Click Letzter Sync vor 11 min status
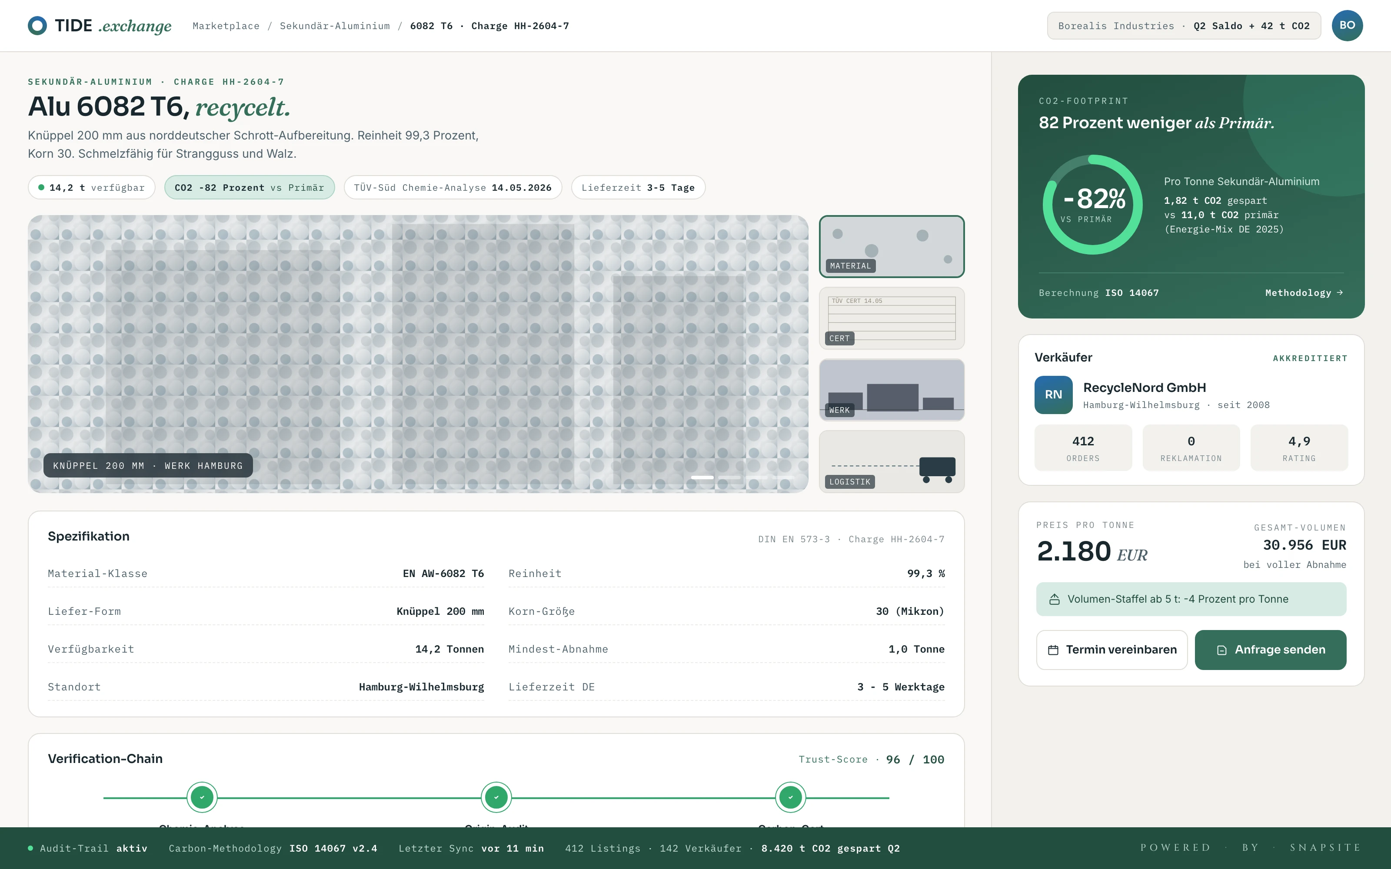This screenshot has width=1391, height=869. [x=471, y=848]
